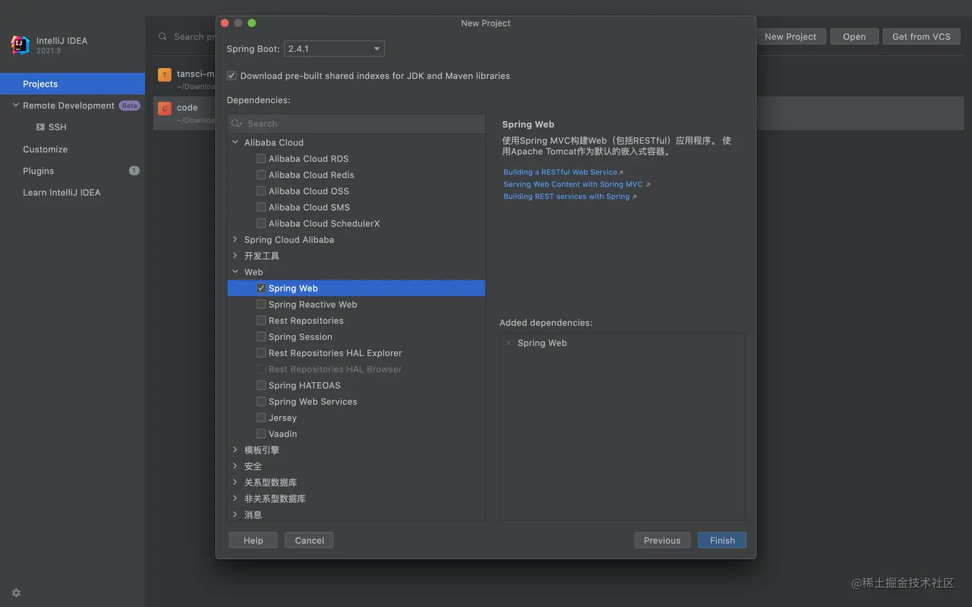972x607 pixels.
Task: Check Jersey dependency
Action: tap(261, 418)
